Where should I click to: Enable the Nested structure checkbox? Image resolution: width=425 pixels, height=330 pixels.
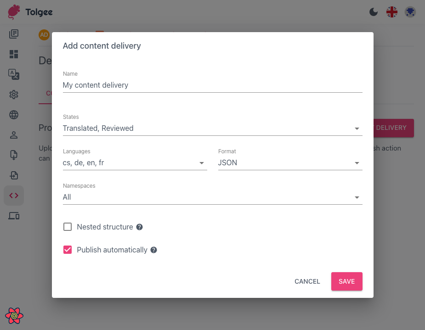[68, 227]
